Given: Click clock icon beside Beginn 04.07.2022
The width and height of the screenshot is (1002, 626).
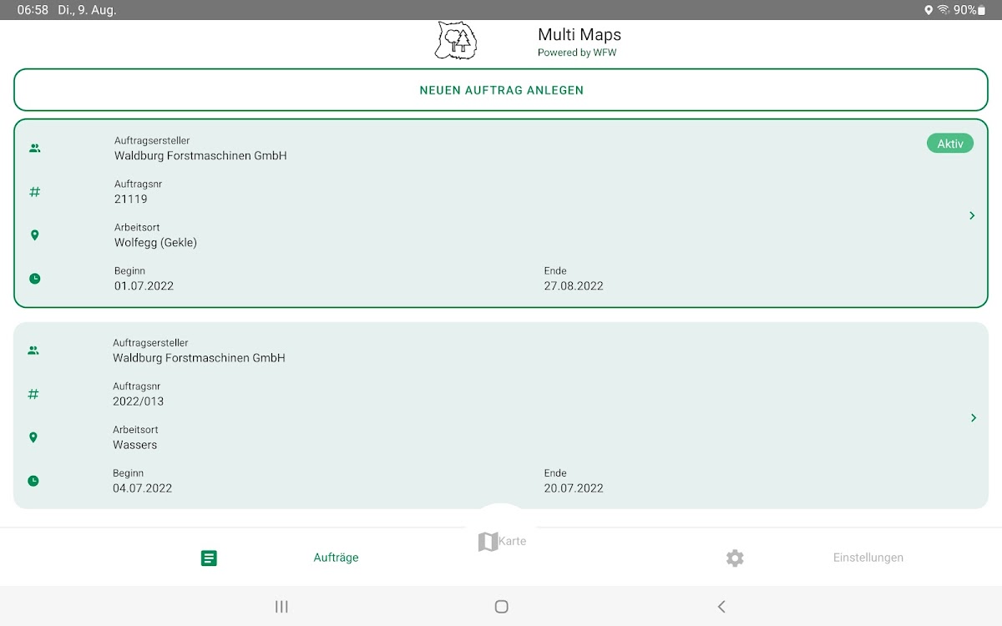Looking at the screenshot, I should 33,481.
